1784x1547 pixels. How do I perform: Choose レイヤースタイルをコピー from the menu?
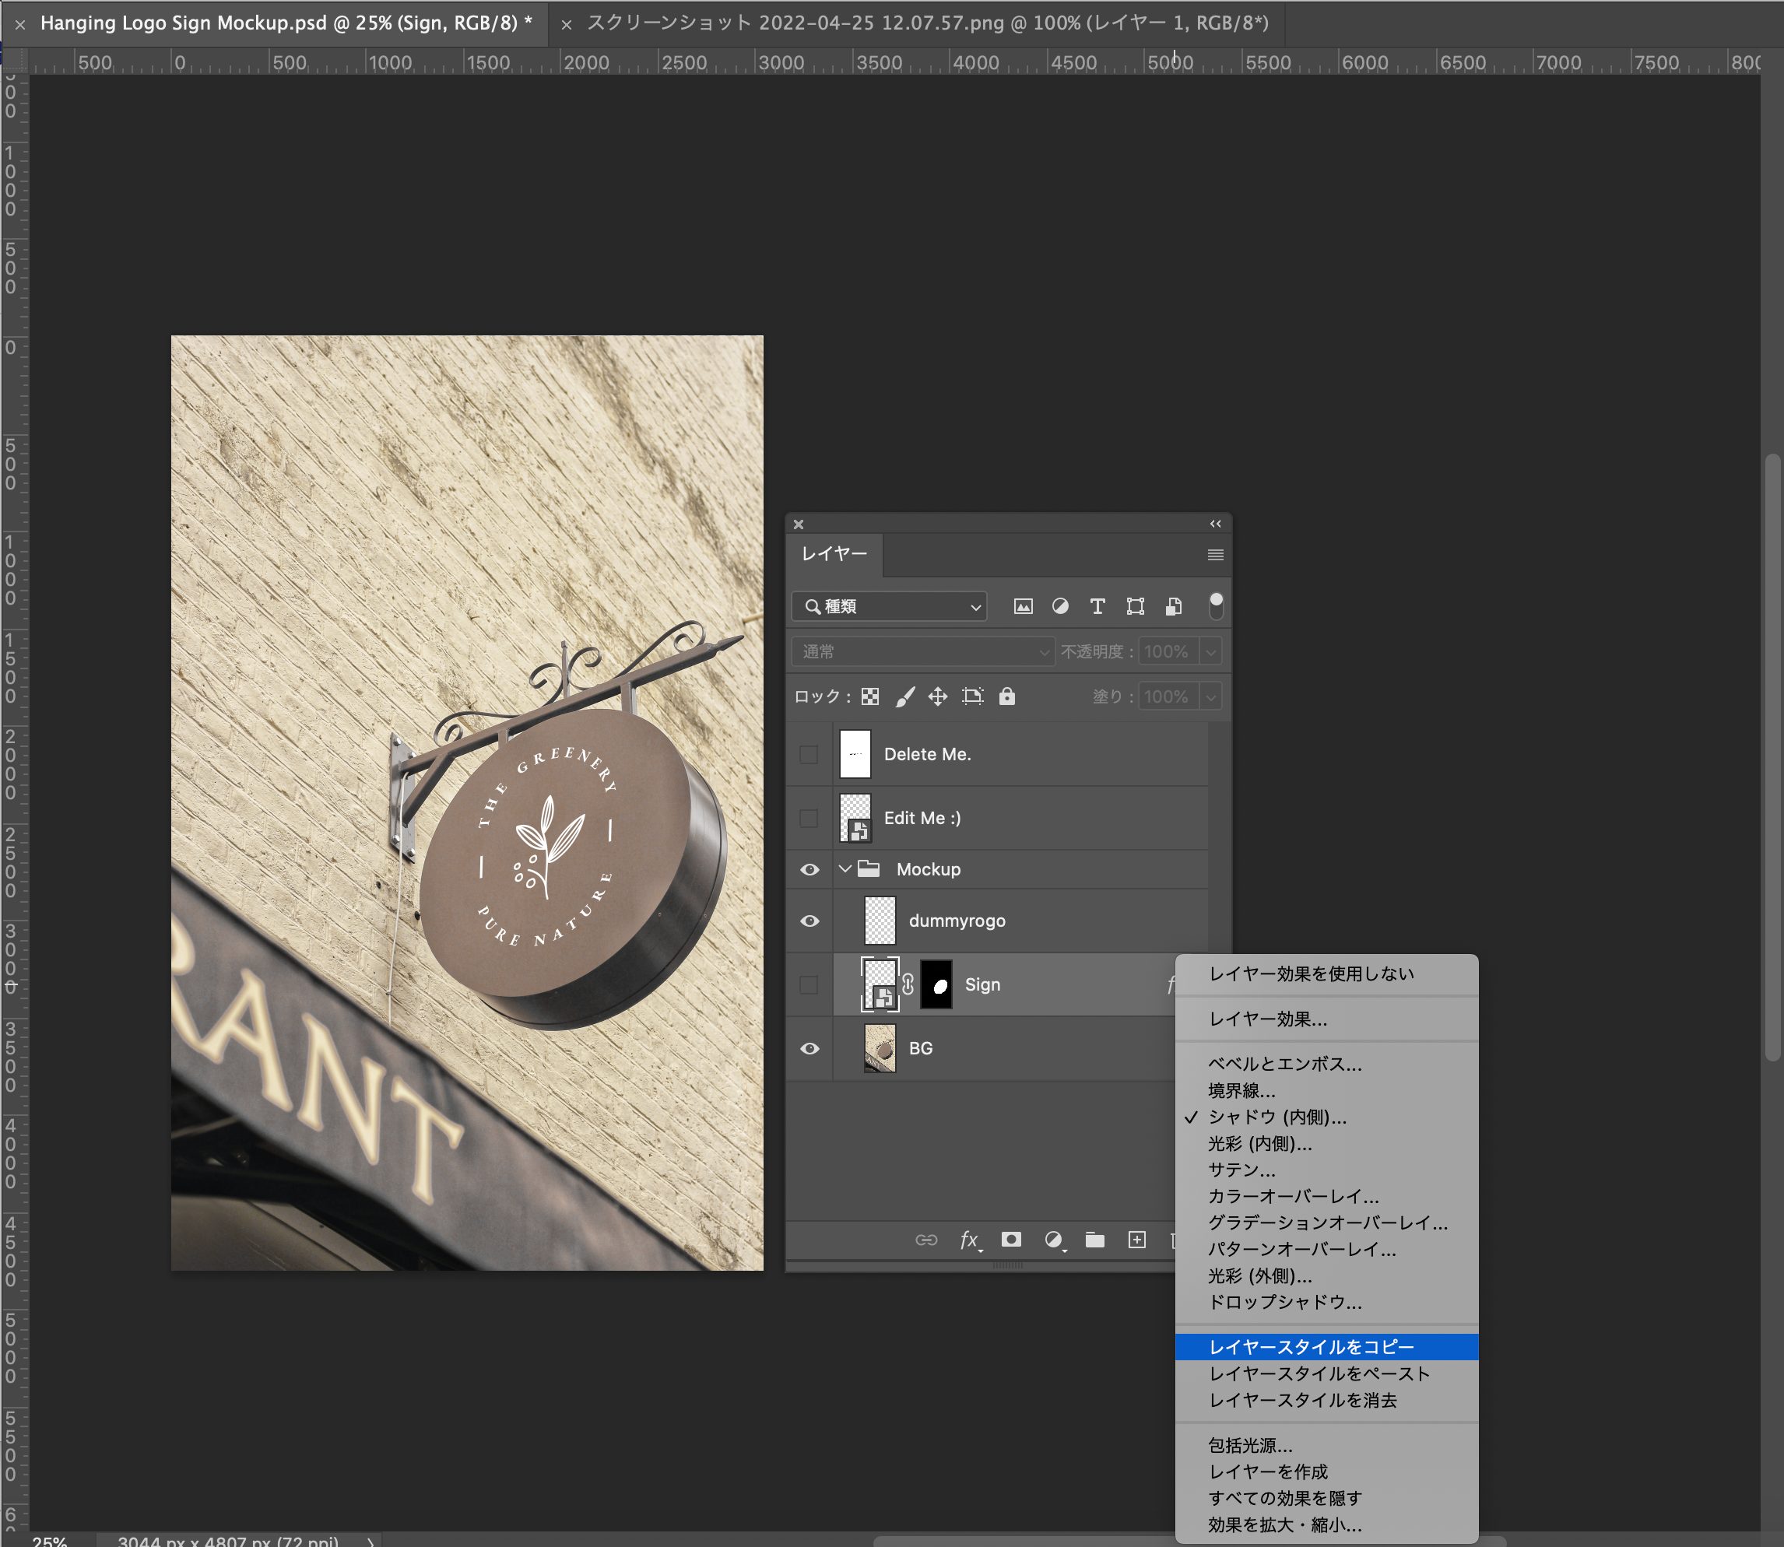1311,1347
